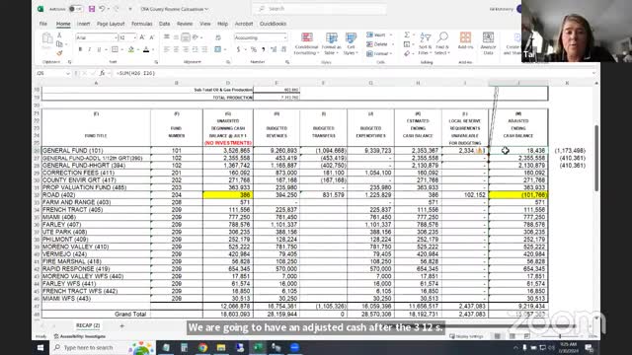
Task: Apply the yellow Fill Color
Action: [x=131, y=49]
